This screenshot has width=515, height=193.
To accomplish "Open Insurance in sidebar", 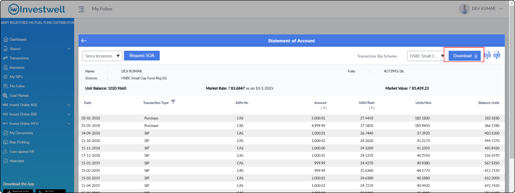I will coord(17,67).
